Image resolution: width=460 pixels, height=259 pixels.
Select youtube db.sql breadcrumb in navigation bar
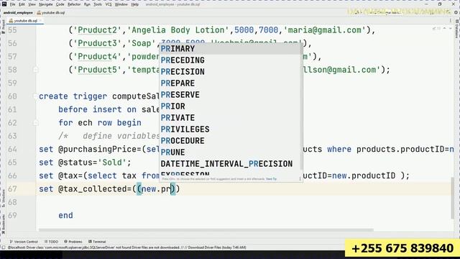point(51,13)
